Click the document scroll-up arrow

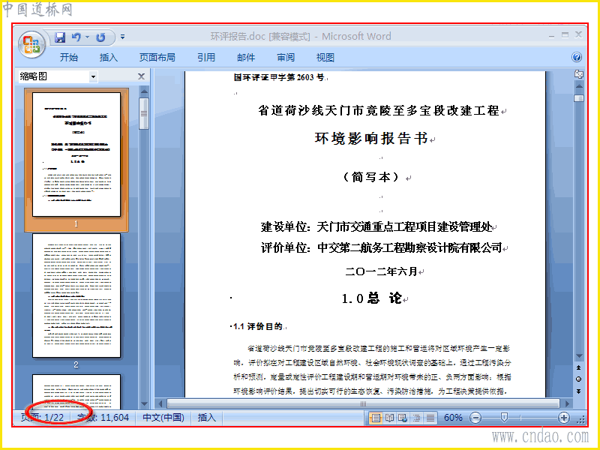[x=579, y=86]
